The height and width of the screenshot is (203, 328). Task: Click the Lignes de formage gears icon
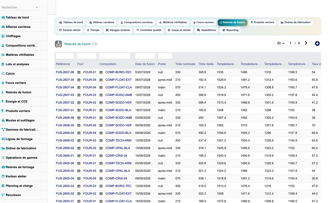(x=3, y=139)
